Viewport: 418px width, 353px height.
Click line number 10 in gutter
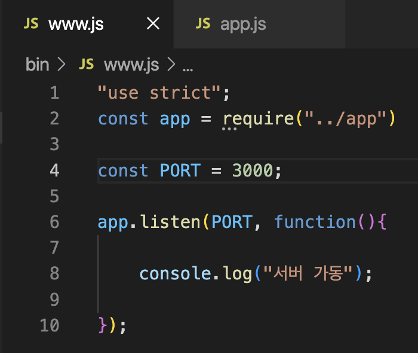pyautogui.click(x=50, y=325)
